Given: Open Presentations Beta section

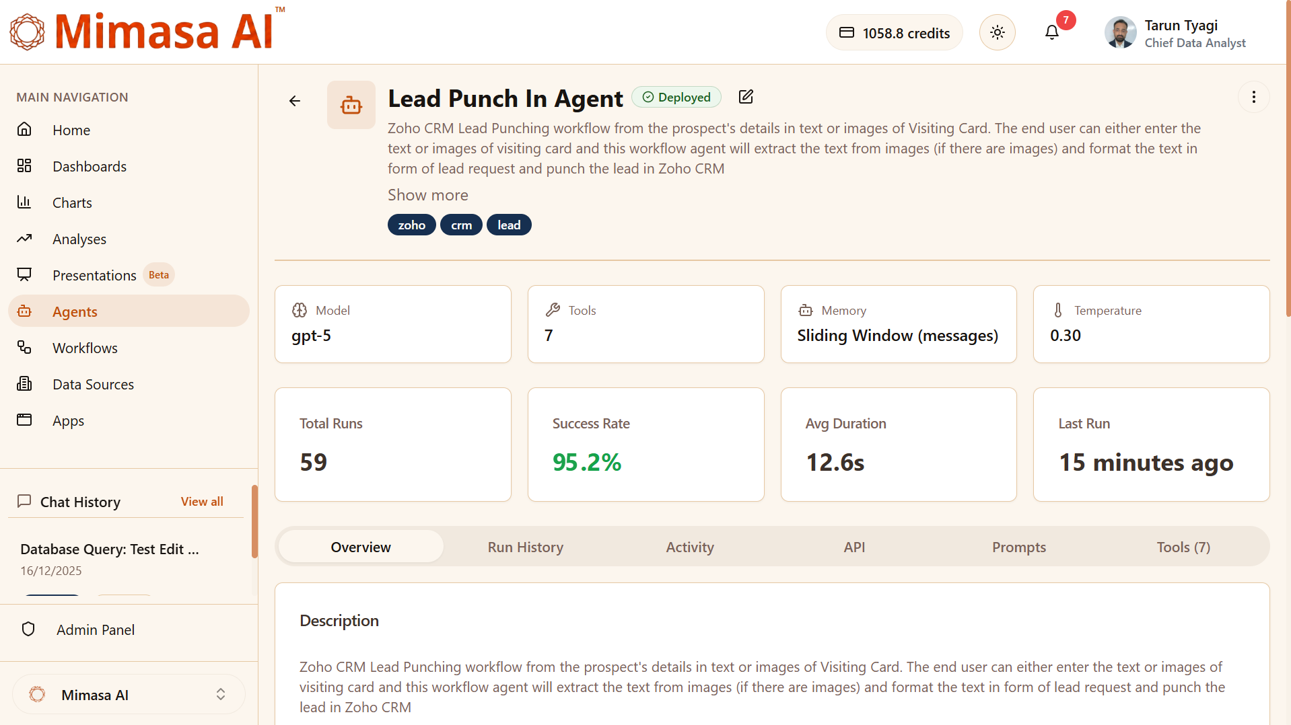Looking at the screenshot, I should (129, 275).
